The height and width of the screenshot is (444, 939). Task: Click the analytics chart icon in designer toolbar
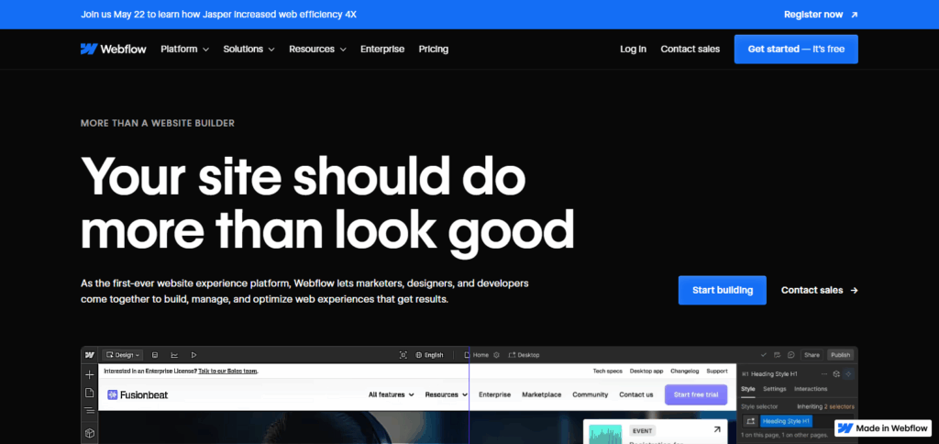pos(174,355)
